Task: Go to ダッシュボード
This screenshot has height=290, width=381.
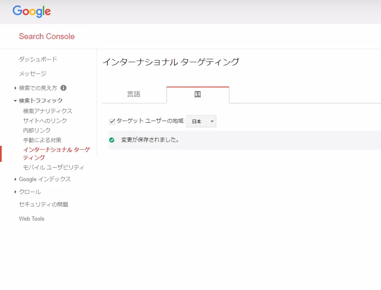Action: [38, 59]
